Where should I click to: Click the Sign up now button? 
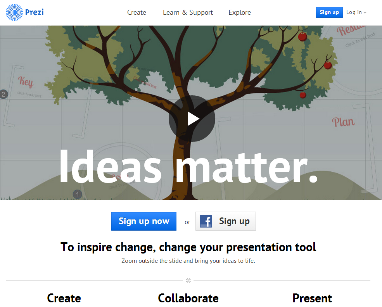144,221
